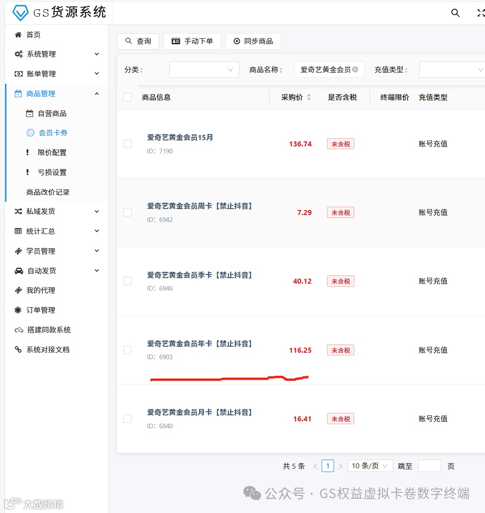Click the 限价配置 exclamation icon
Screen dimensions: 485x513
coord(28,152)
